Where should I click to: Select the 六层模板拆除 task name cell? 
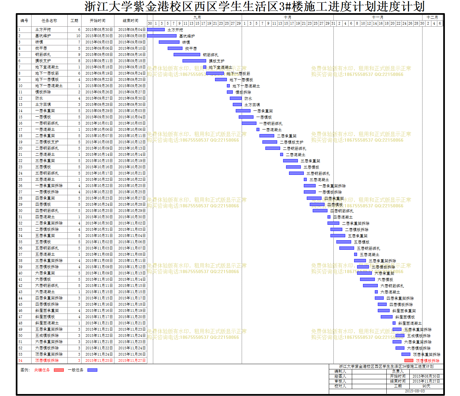tap(49, 348)
